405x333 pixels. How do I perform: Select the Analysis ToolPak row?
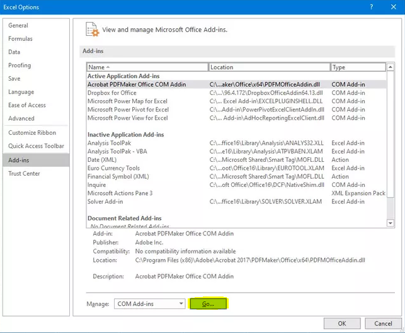point(236,143)
